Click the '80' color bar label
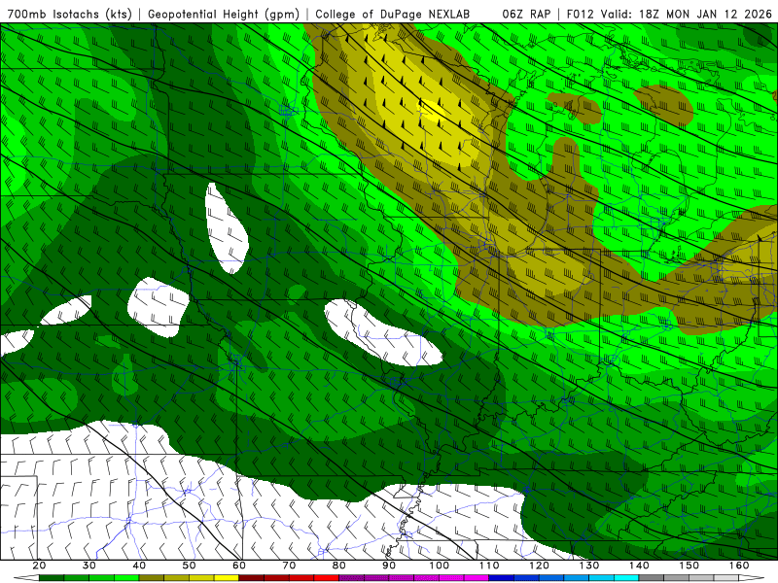The width and height of the screenshot is (778, 583). 338,566
